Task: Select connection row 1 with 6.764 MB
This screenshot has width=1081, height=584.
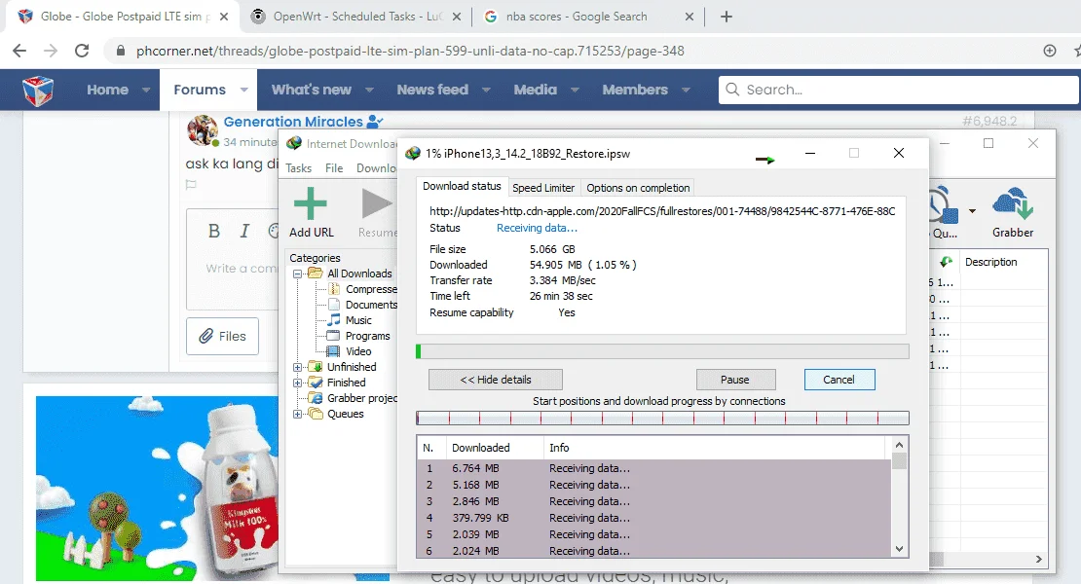Action: click(x=653, y=468)
